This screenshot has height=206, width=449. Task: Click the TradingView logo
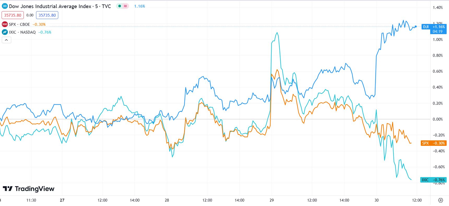[x=29, y=189]
